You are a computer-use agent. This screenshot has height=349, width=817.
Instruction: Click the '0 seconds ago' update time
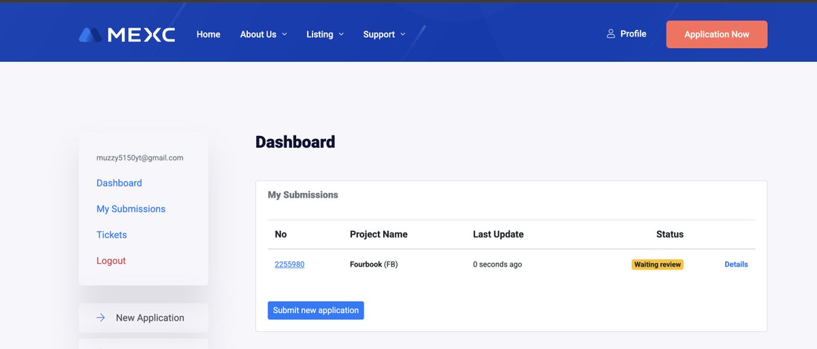click(498, 264)
